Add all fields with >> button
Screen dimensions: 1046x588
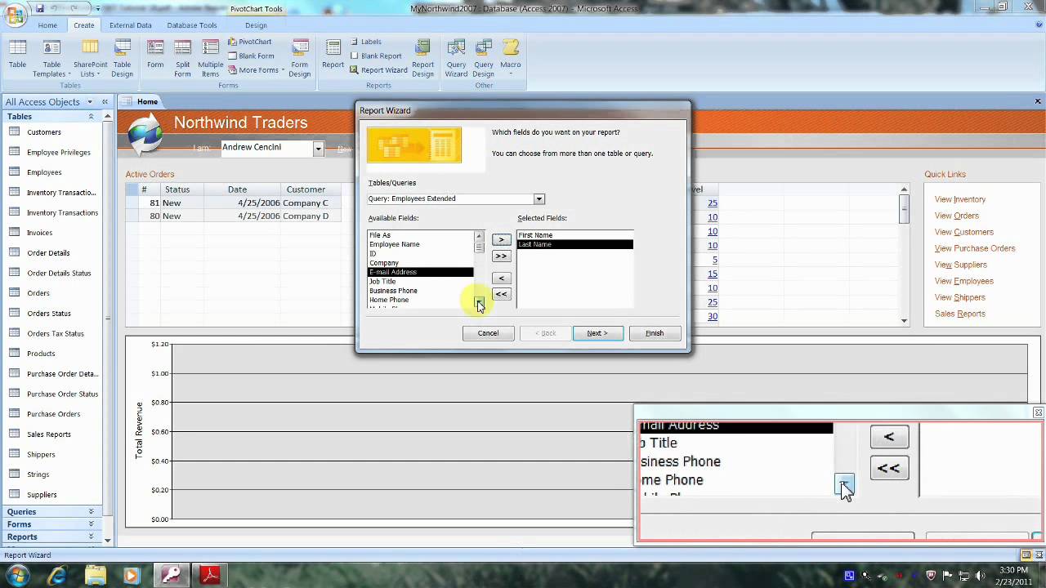(x=501, y=256)
